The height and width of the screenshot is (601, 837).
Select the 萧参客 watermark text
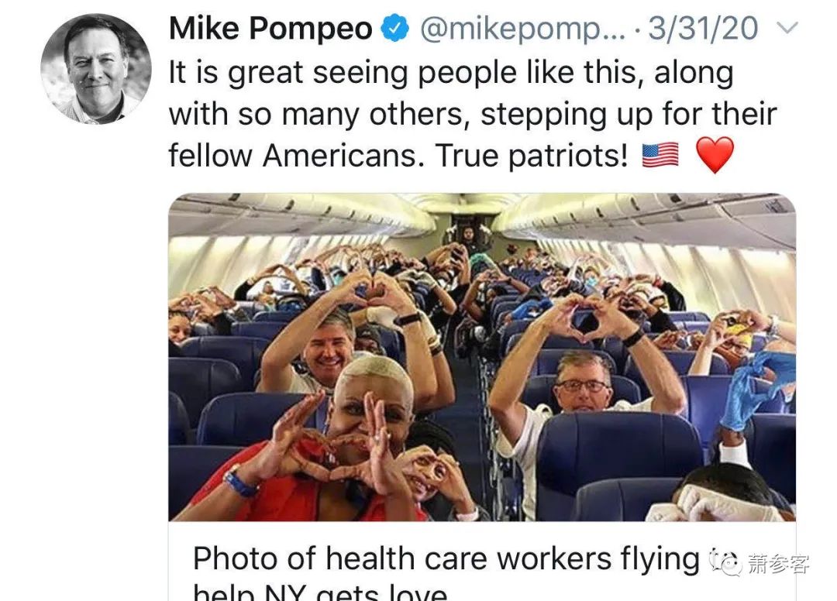coord(778,564)
